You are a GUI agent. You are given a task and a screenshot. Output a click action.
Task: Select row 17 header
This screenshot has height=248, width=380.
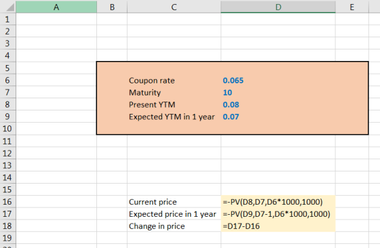click(x=7, y=213)
